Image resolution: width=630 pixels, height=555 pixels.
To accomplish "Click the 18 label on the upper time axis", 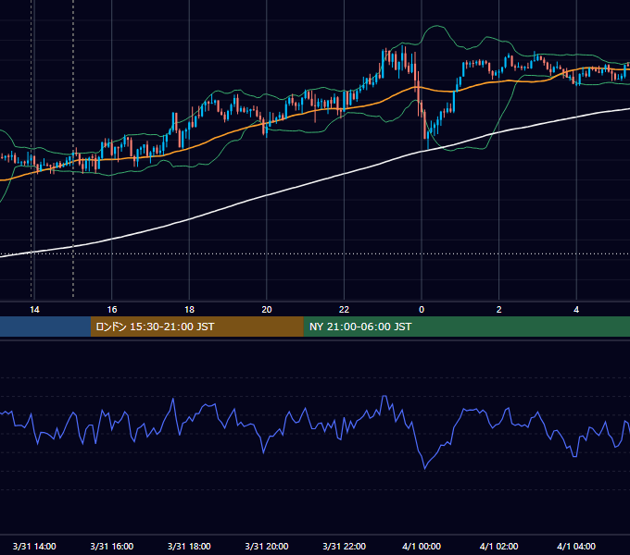I will pos(189,310).
